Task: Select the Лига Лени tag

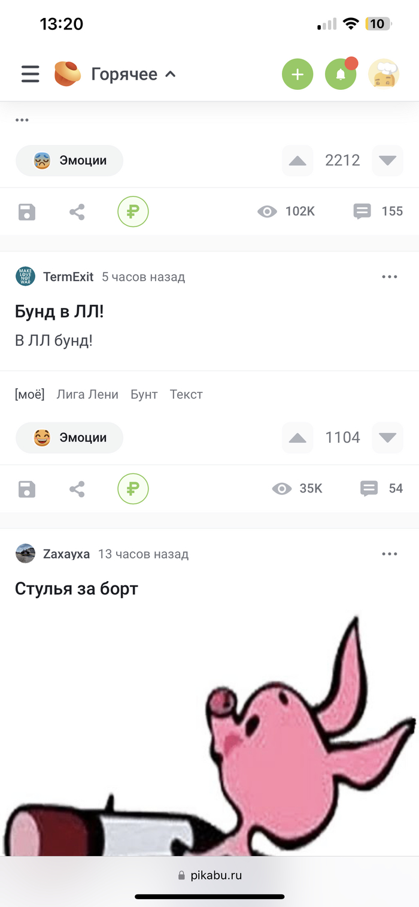Action: (87, 394)
